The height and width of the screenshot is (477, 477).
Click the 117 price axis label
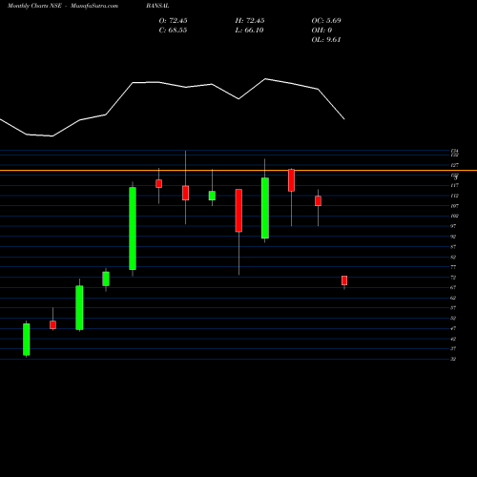click(x=455, y=185)
